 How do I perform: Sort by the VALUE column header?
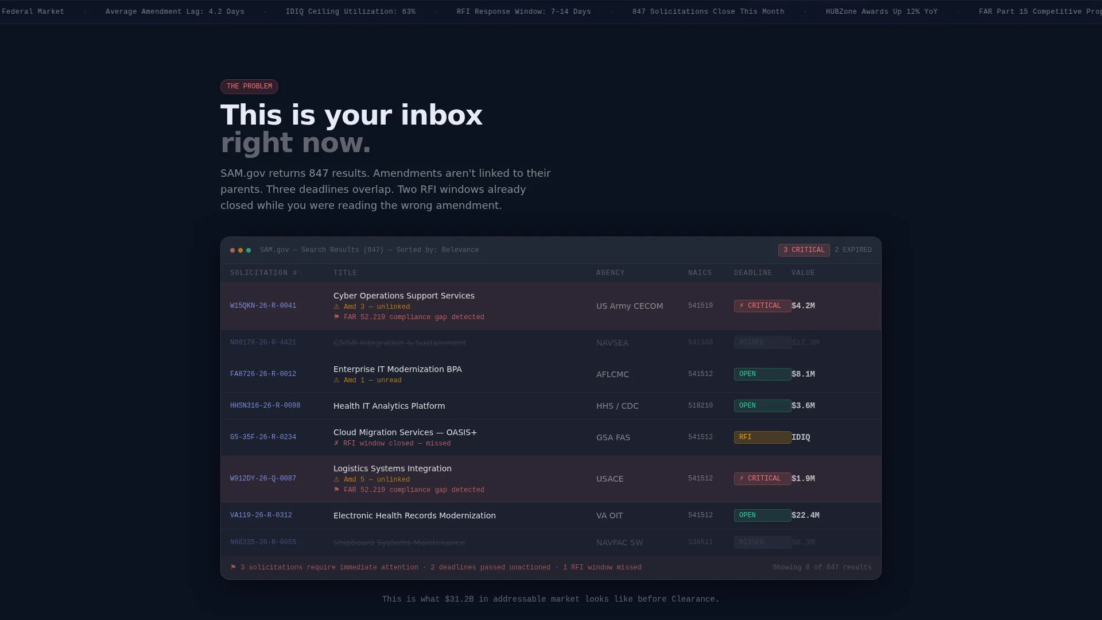pos(803,273)
